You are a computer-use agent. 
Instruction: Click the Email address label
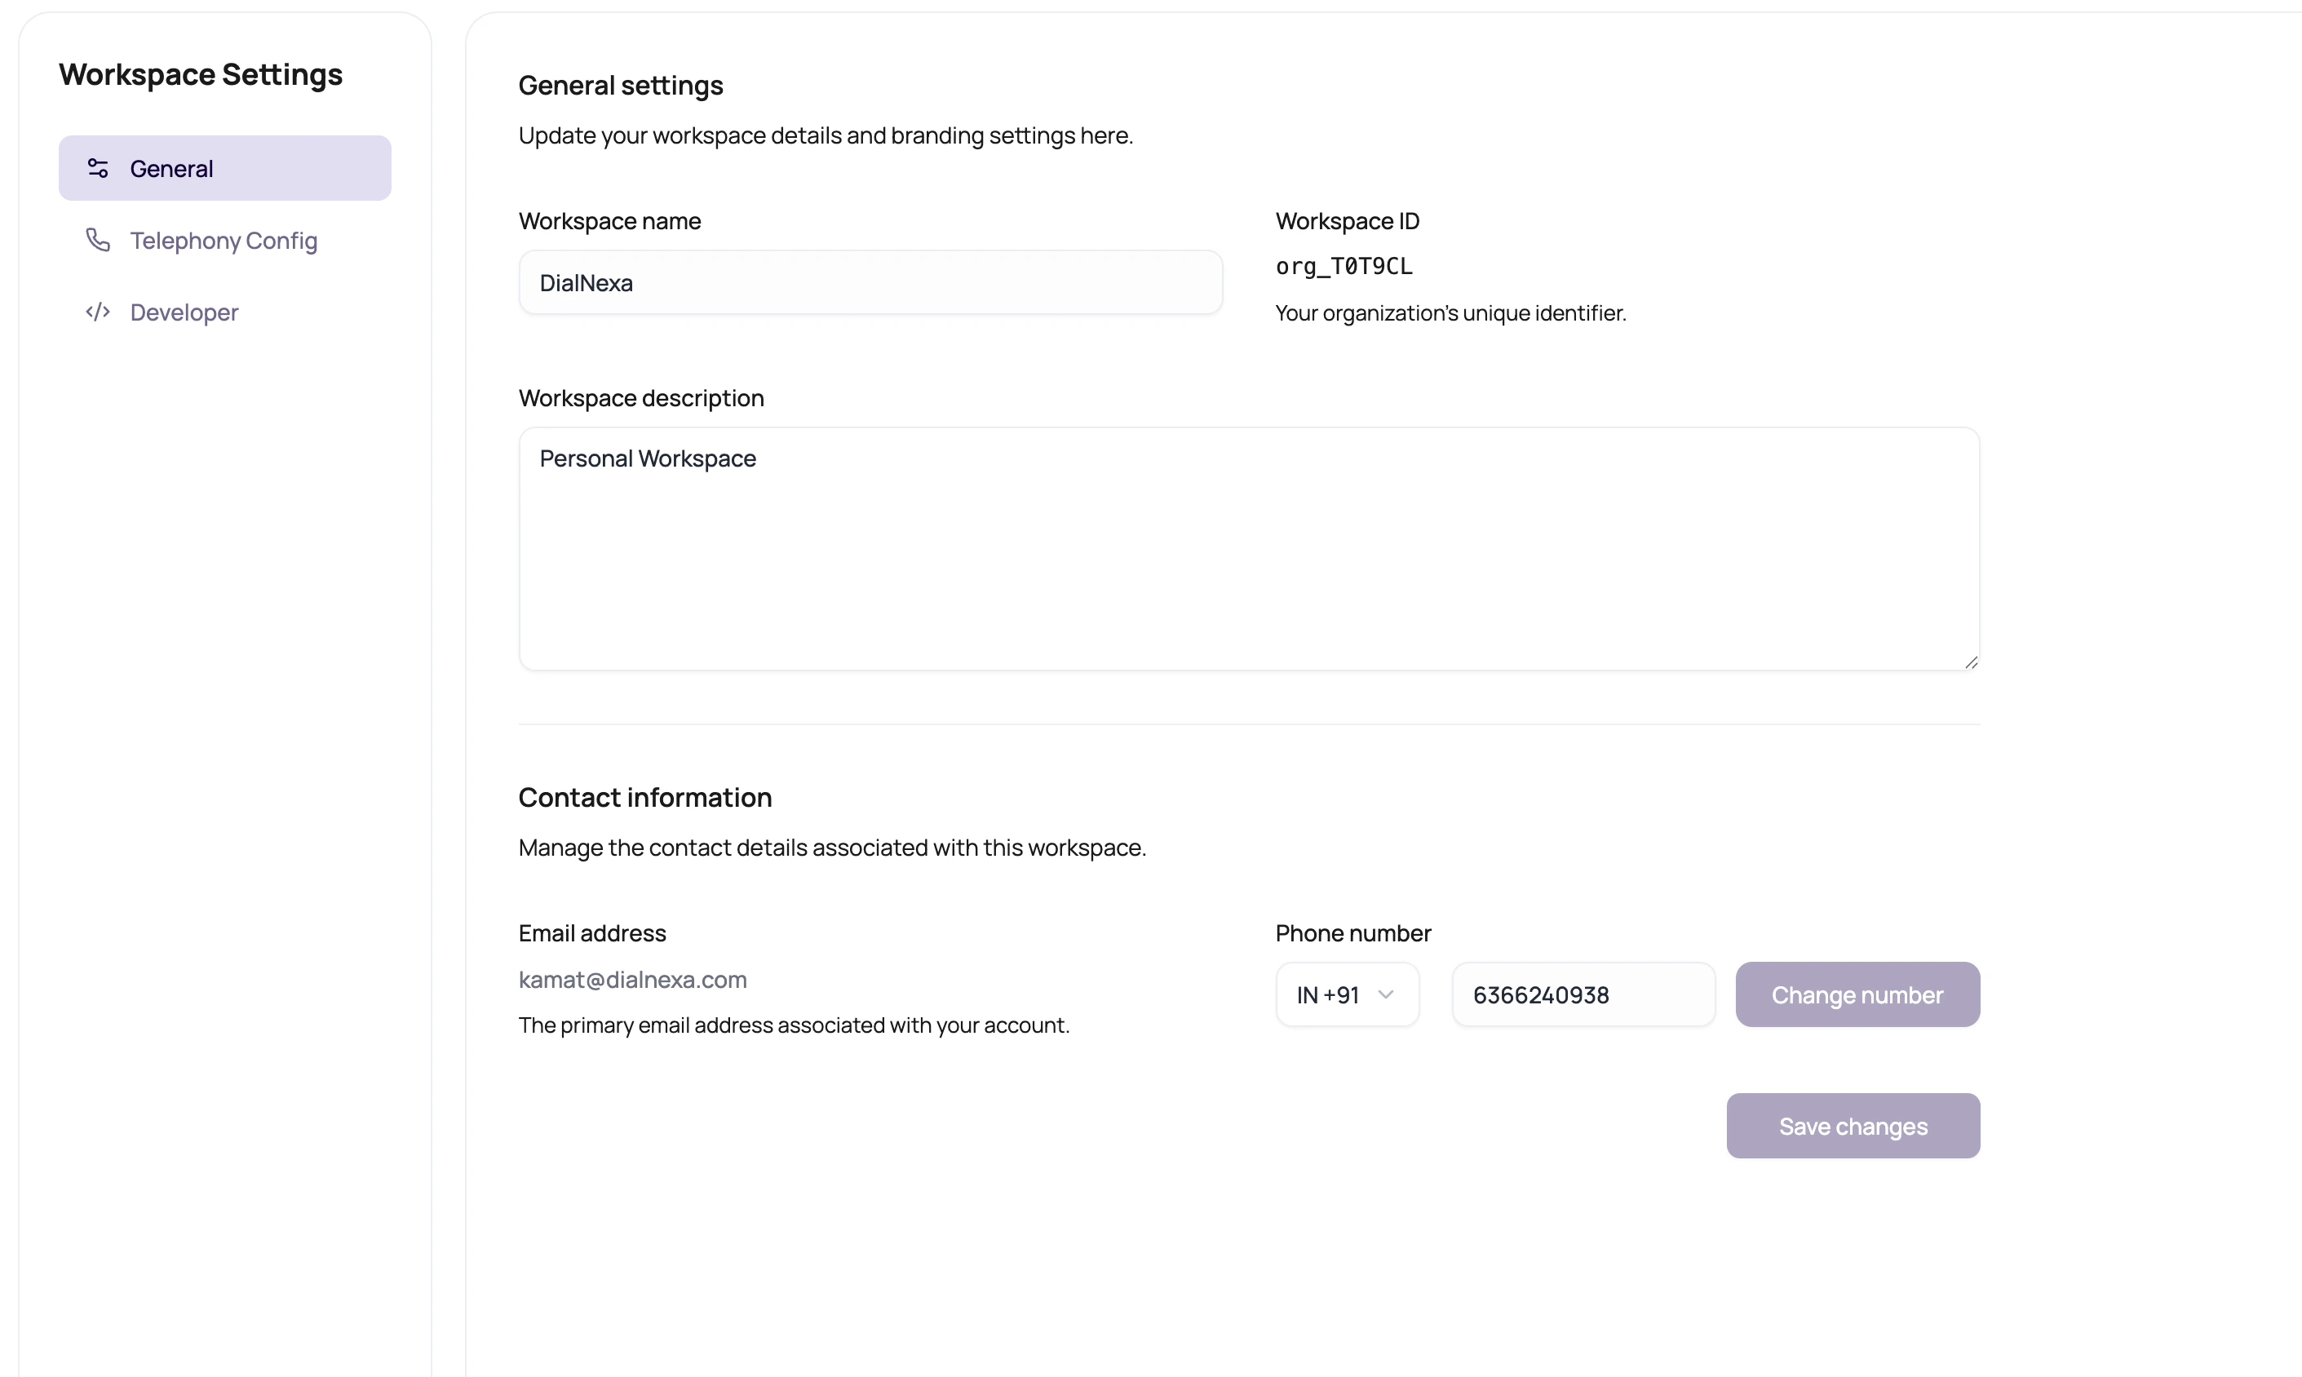coord(592,932)
